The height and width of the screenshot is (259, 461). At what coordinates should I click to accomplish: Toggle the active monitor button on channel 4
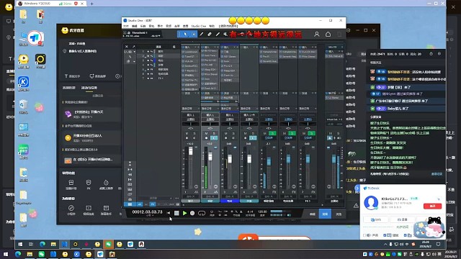[x=253, y=138]
